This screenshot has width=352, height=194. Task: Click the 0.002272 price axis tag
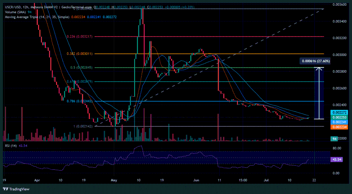tap(339, 112)
